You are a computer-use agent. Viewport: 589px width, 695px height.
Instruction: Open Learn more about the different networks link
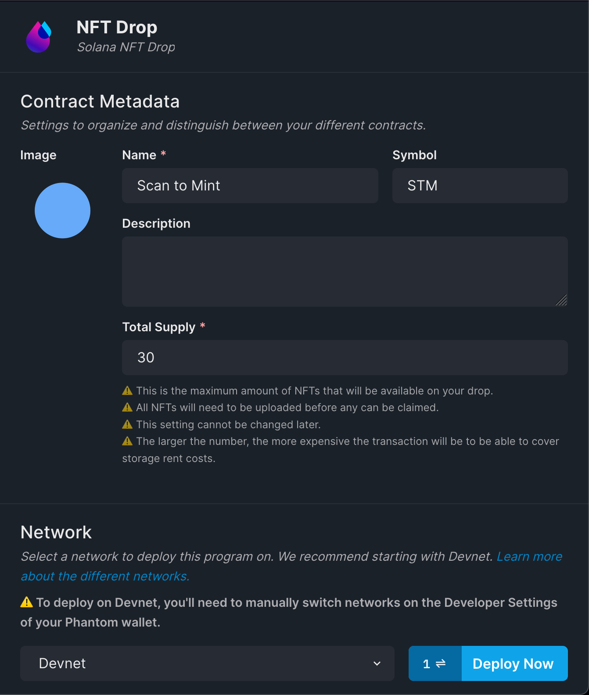(x=291, y=566)
